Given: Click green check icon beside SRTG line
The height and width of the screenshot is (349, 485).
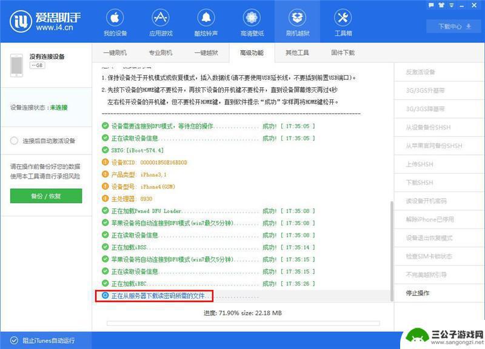Looking at the screenshot, I should (105, 150).
